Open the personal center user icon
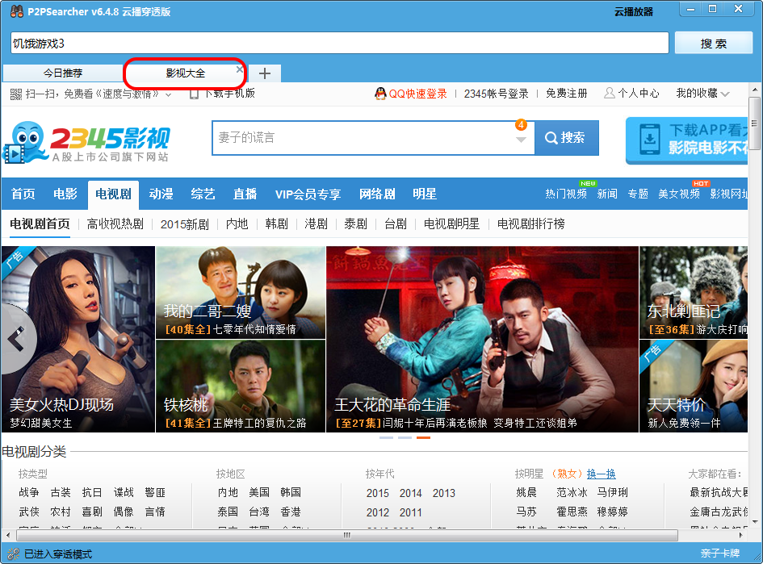The width and height of the screenshot is (763, 564). [x=610, y=93]
